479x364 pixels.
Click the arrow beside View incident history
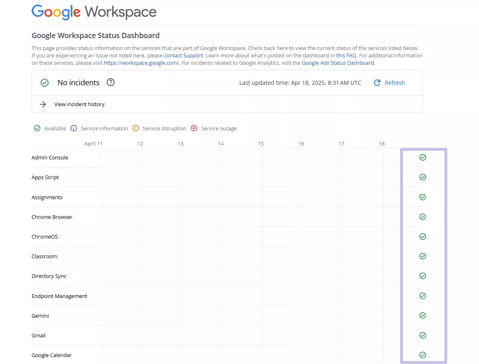[x=43, y=104]
